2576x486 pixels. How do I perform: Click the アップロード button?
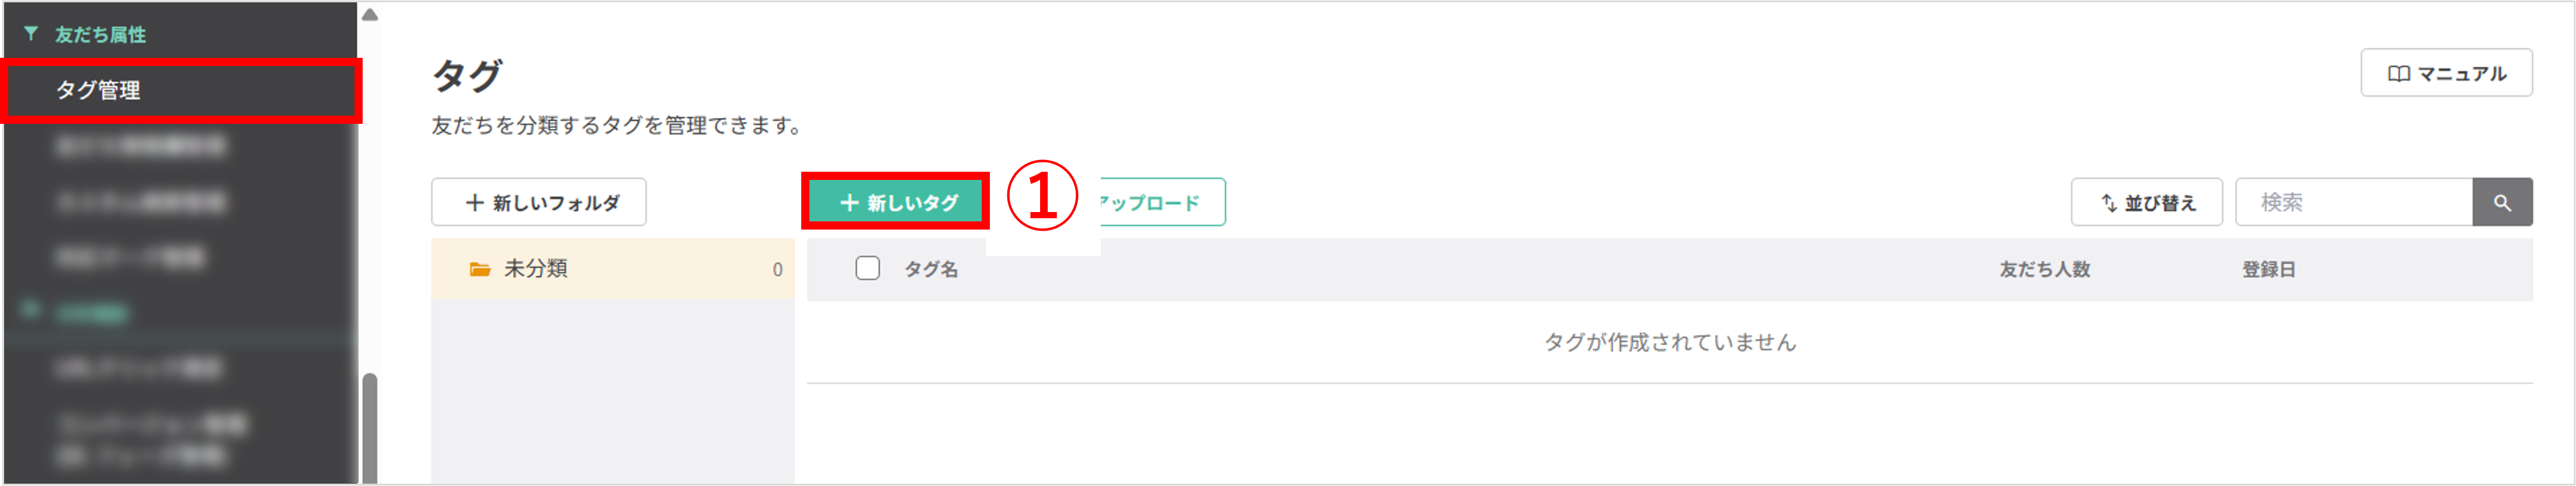[1160, 202]
